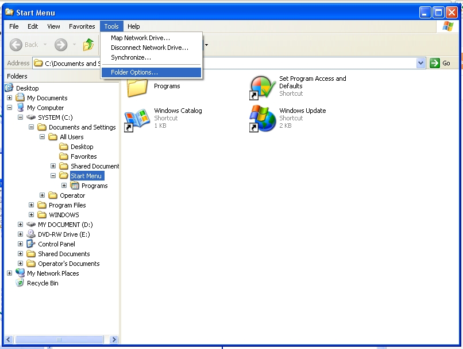Open the Address bar dropdown arrow

tap(420, 63)
